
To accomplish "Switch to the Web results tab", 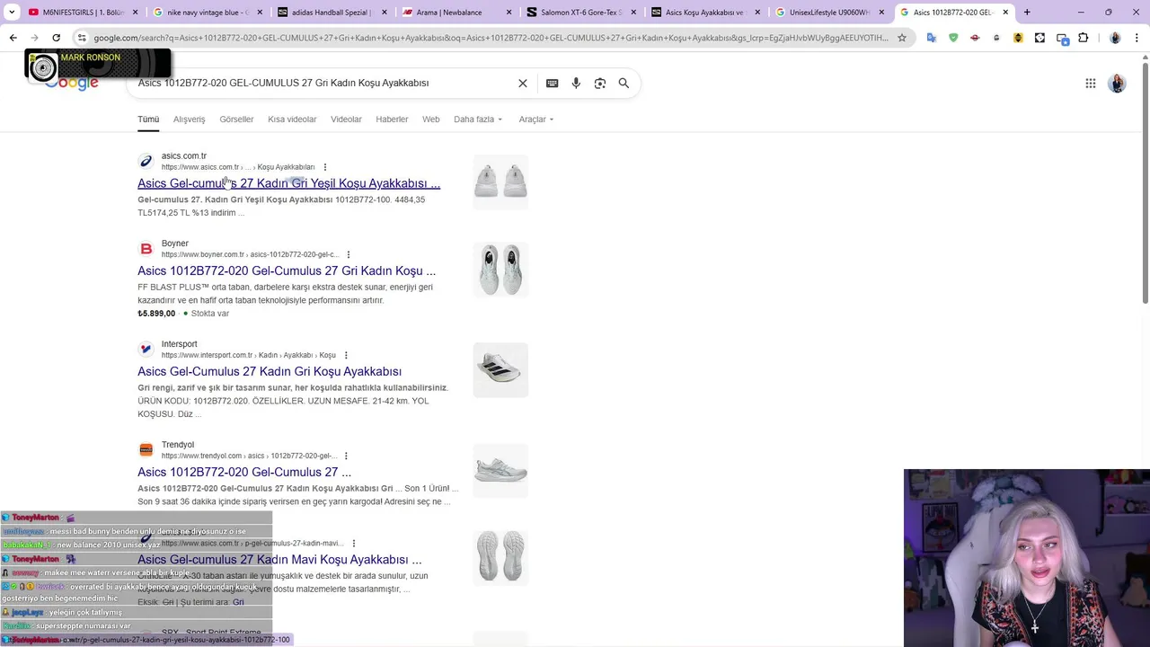I will tap(430, 120).
